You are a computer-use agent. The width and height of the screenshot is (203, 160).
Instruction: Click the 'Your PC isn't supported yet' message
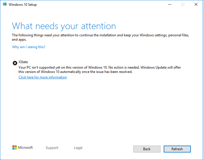point(99,69)
